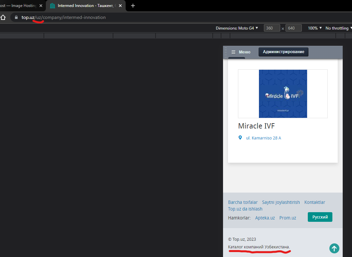Open the ul. Kamarniso 28 A address link

pos(264,138)
